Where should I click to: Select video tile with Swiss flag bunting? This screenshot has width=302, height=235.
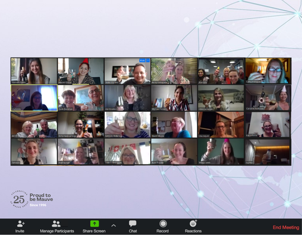(x=128, y=152)
